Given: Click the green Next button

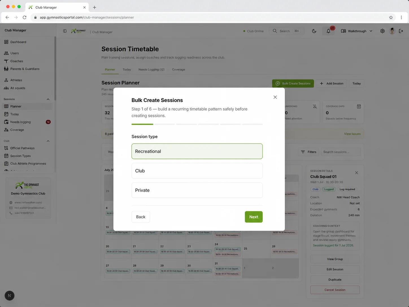Looking at the screenshot, I should 254,217.
